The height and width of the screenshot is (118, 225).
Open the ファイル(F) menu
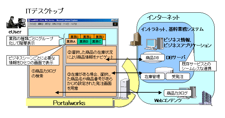(33, 24)
